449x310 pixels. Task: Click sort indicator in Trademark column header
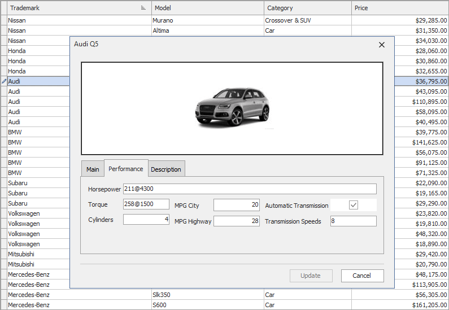pyautogui.click(x=143, y=8)
